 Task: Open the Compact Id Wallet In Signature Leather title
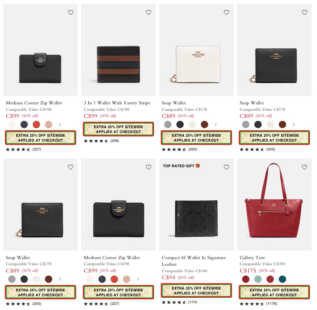pyautogui.click(x=194, y=261)
